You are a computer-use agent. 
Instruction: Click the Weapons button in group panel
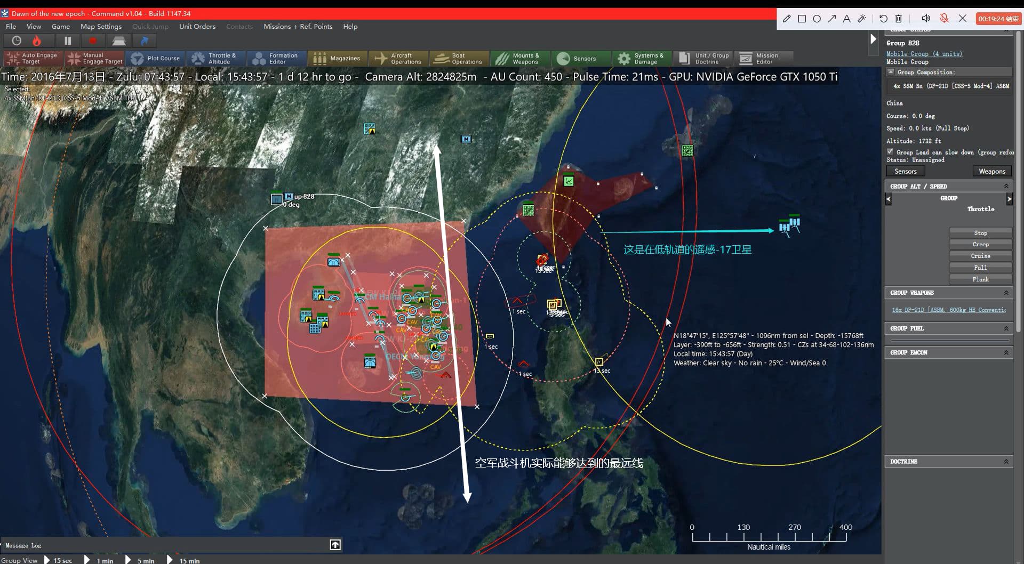[x=992, y=171]
